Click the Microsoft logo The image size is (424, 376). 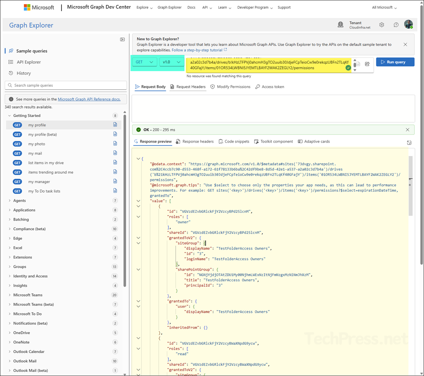[39, 7]
